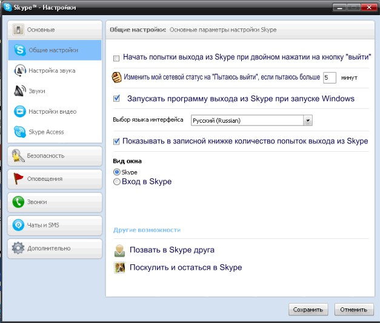Click the fist icon beside network status
Viewport: 380px width, 323px height.
coord(116,77)
